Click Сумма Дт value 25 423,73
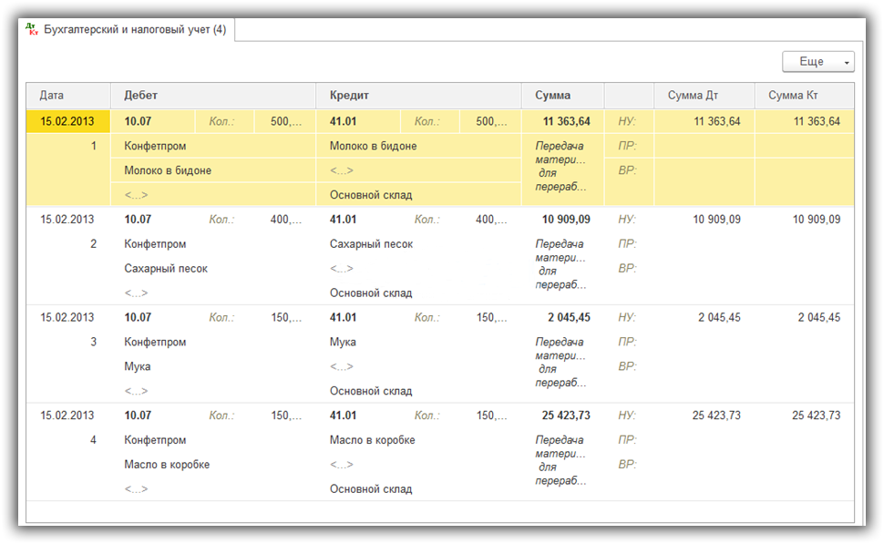The height and width of the screenshot is (544, 884). [716, 416]
